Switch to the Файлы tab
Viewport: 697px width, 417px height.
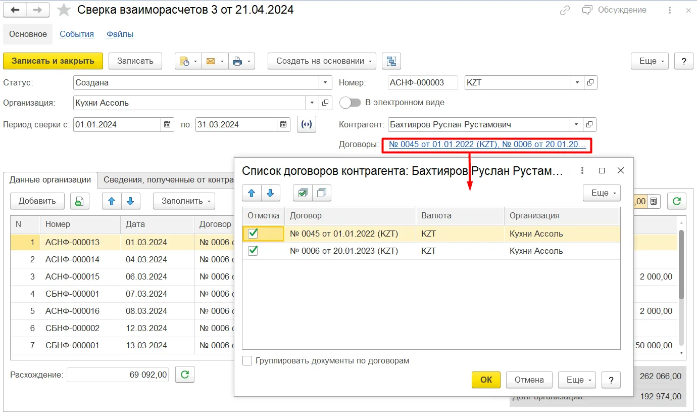coord(120,34)
